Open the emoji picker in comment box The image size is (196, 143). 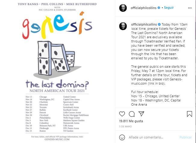(x=122, y=137)
